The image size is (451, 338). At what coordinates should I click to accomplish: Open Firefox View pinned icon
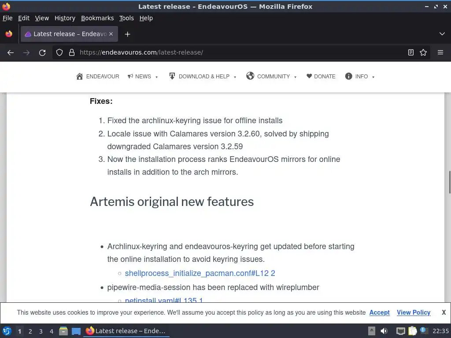coord(9,34)
